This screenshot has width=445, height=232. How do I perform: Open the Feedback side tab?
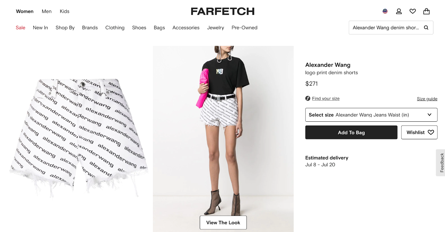click(441, 163)
